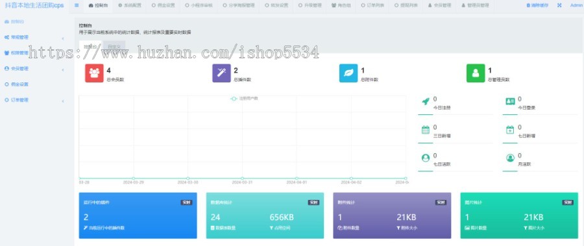
Task: Click the ID card icon for 今日登录
Action: [x=510, y=101]
